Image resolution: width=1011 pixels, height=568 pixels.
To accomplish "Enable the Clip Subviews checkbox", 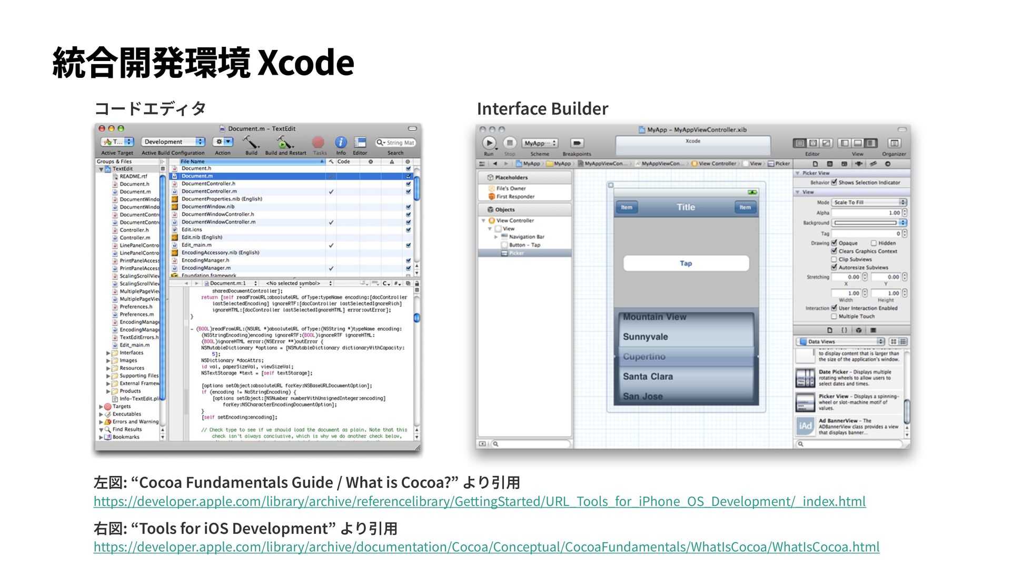I will (834, 259).
